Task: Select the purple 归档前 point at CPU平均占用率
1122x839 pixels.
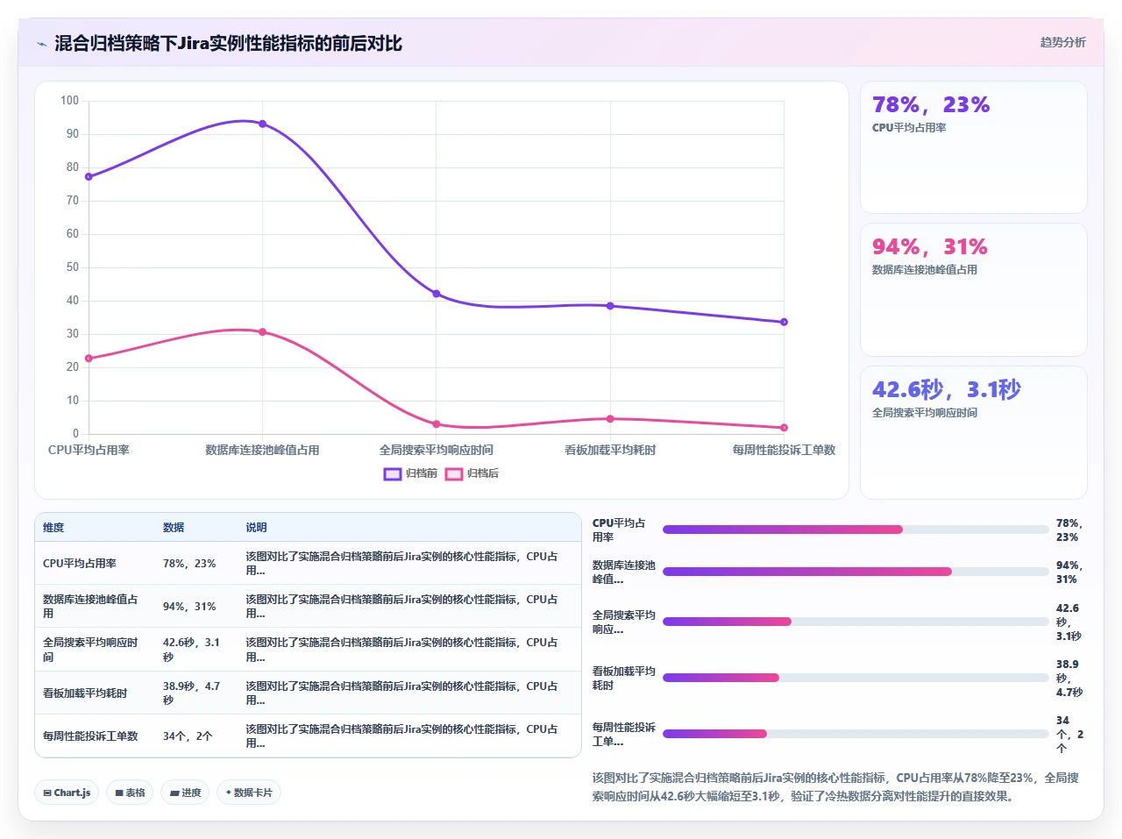Action: [x=89, y=177]
